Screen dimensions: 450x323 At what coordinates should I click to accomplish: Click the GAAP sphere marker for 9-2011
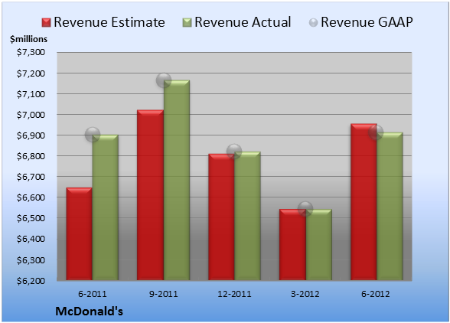[x=164, y=80]
